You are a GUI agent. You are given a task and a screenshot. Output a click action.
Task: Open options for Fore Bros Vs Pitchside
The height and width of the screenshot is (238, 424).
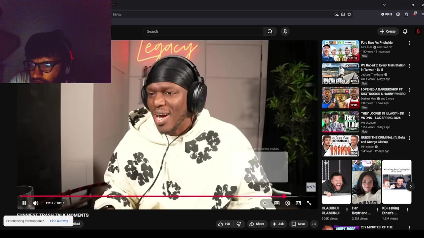pos(409,43)
